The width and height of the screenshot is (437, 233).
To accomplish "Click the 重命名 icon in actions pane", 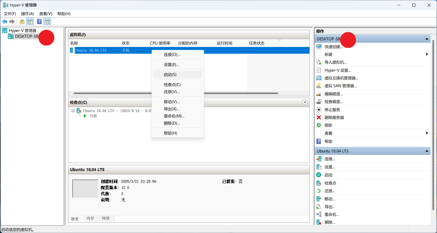I will click(319, 214).
